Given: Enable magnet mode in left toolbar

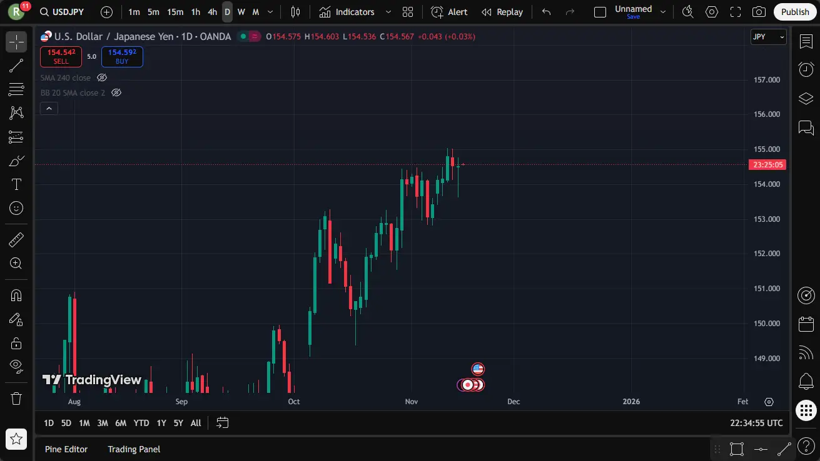Looking at the screenshot, I should point(16,295).
